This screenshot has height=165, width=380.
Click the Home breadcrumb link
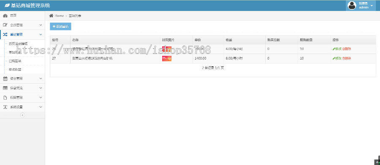coord(59,16)
